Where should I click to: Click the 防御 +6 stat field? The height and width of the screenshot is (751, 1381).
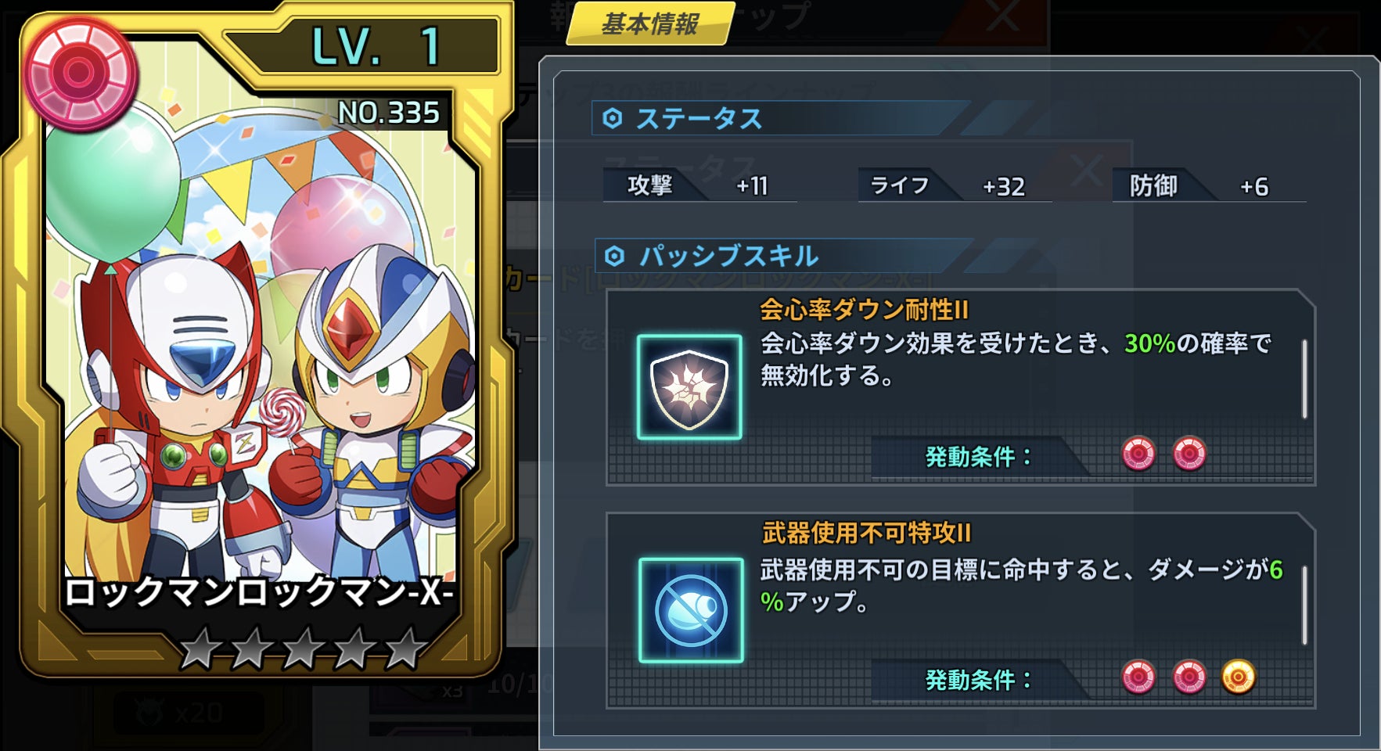pyautogui.click(x=1209, y=185)
